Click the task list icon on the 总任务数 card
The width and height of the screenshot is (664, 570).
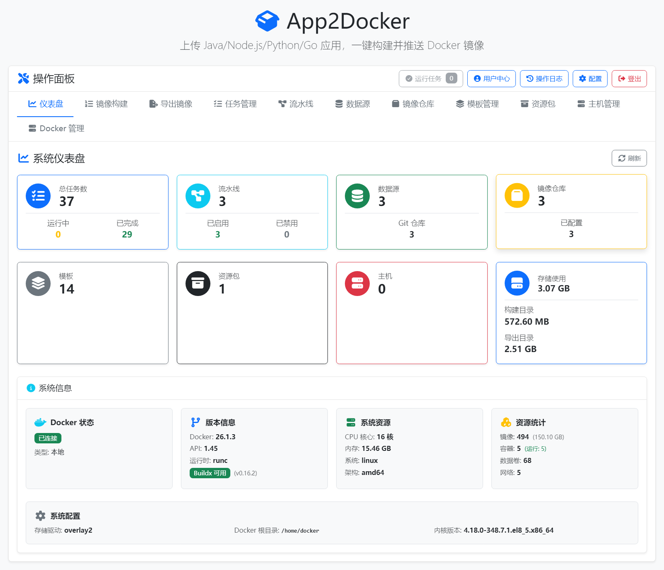pos(38,196)
